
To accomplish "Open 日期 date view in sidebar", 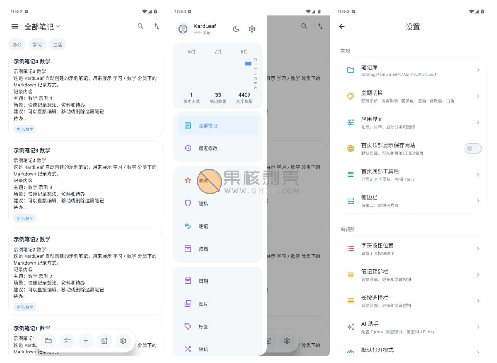I will click(x=218, y=281).
